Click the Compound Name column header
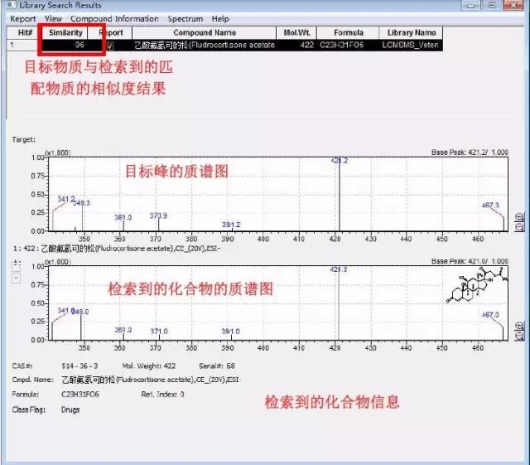 [204, 32]
